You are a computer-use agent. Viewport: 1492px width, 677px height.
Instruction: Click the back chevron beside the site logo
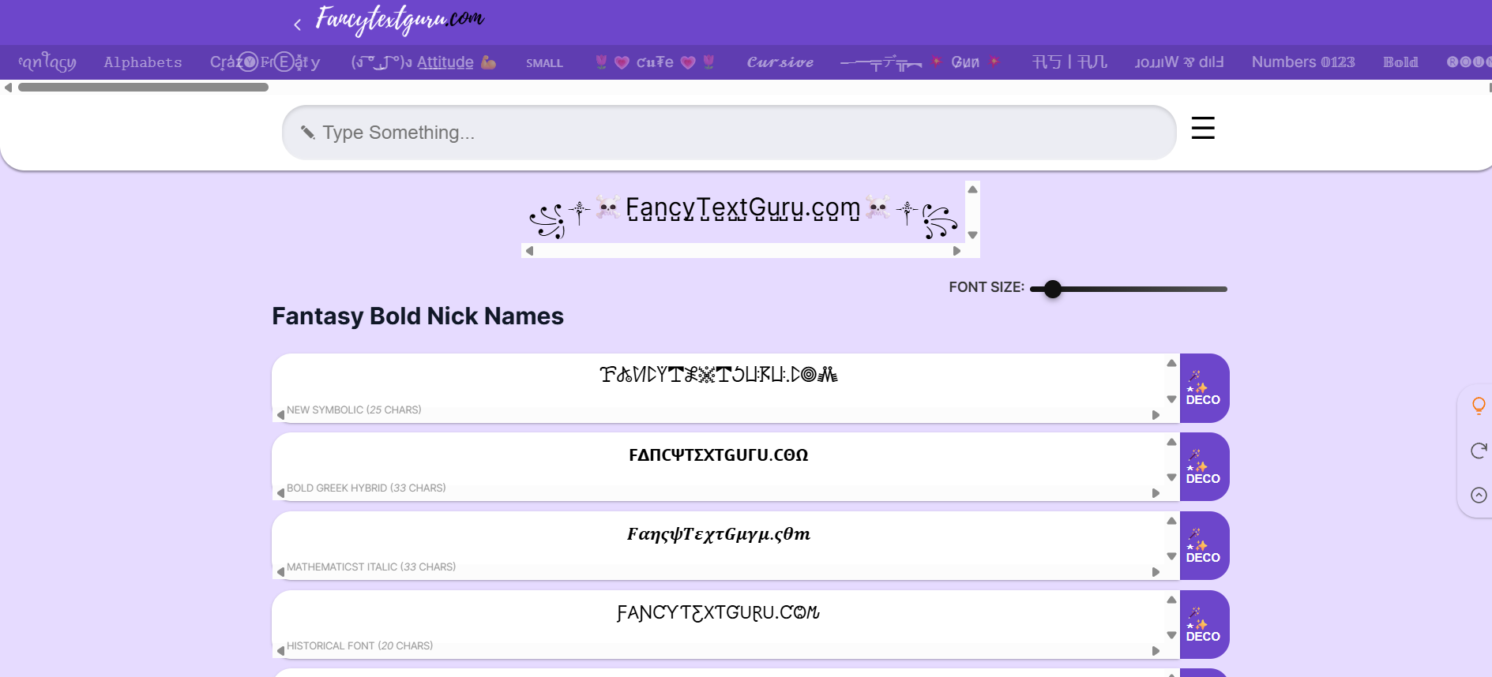click(297, 24)
